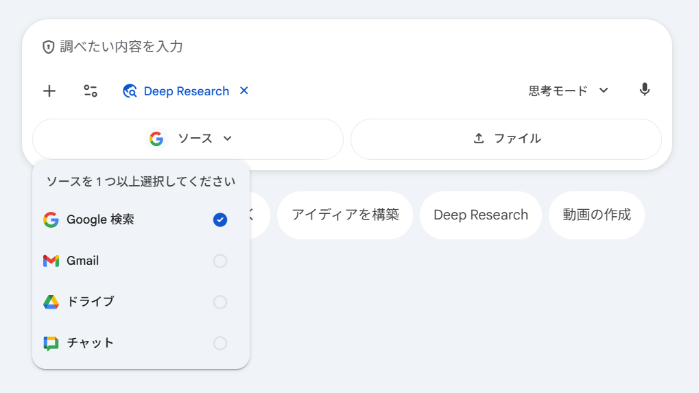The height and width of the screenshot is (393, 699).
Task: Click the Google Chat bubble icon
Action: coord(51,343)
